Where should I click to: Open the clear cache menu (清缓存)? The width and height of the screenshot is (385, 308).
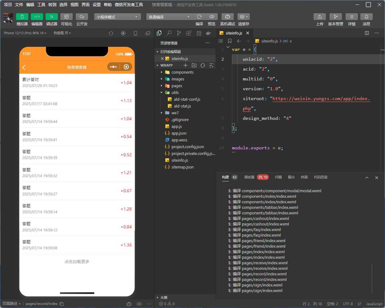243,17
